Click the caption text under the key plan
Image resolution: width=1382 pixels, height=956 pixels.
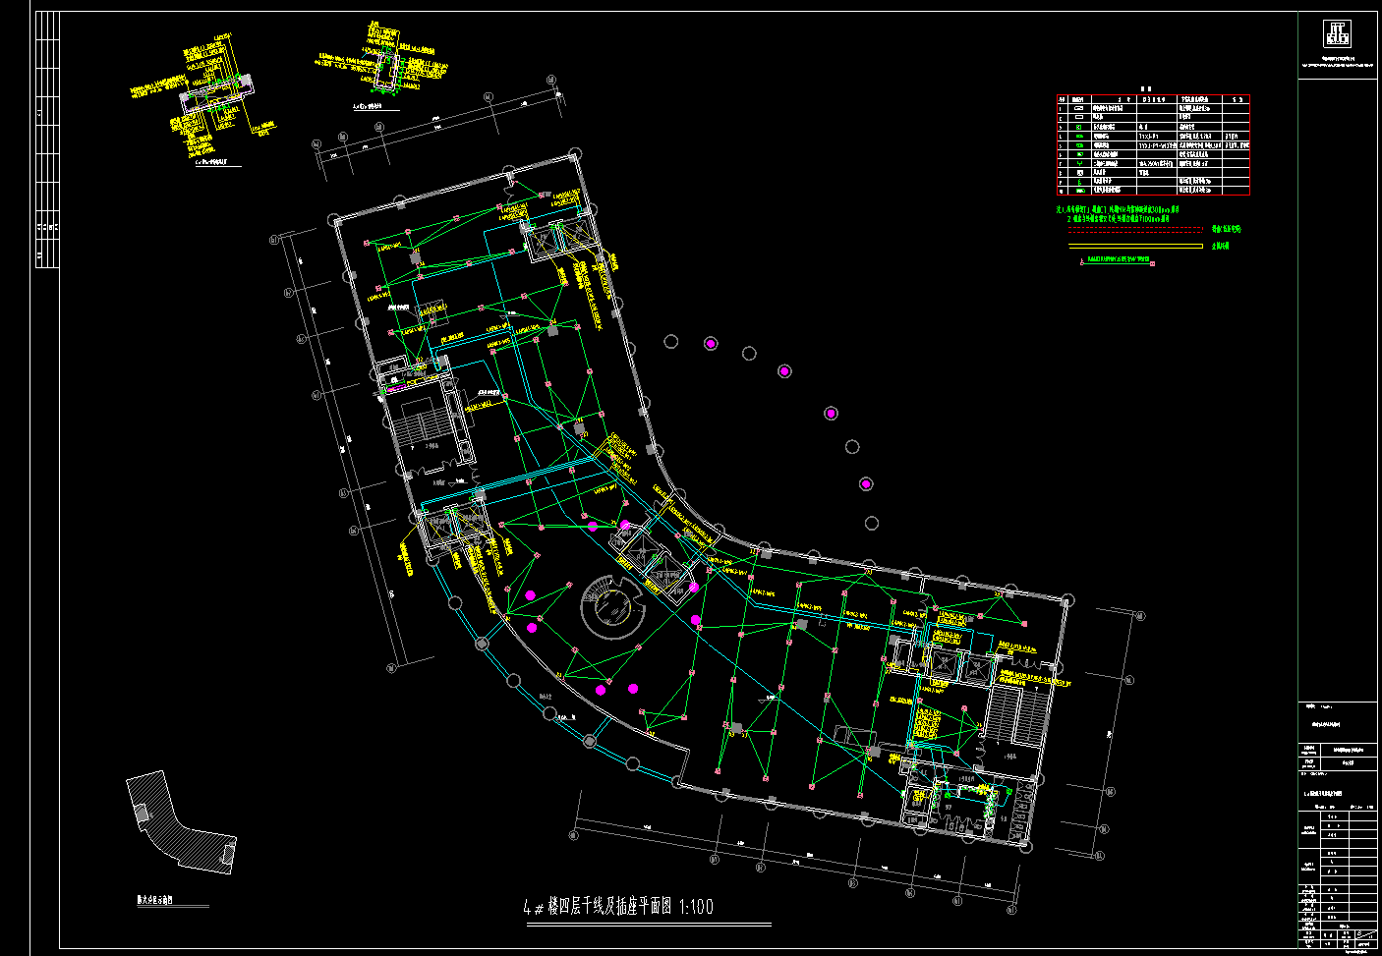pyautogui.click(x=155, y=898)
